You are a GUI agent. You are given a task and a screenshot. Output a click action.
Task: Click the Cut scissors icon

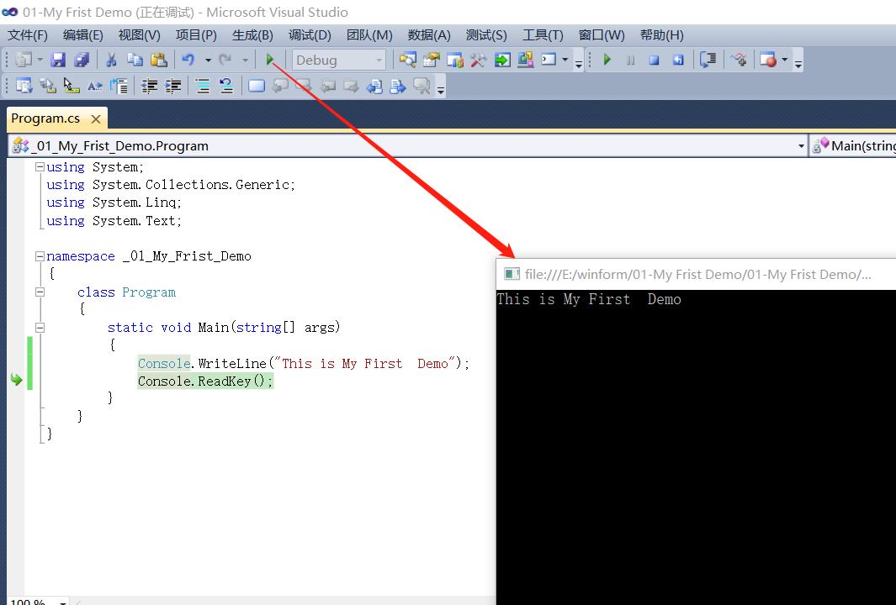tap(110, 60)
